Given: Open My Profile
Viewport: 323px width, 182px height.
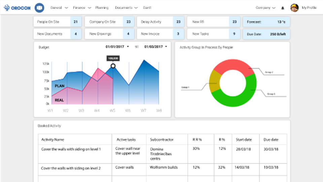Looking at the screenshot, I should [x=309, y=7].
